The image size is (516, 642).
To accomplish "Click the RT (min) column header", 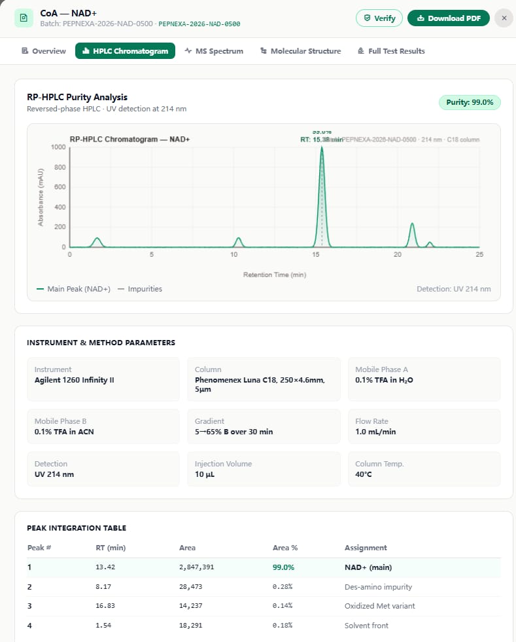I will pyautogui.click(x=111, y=548).
